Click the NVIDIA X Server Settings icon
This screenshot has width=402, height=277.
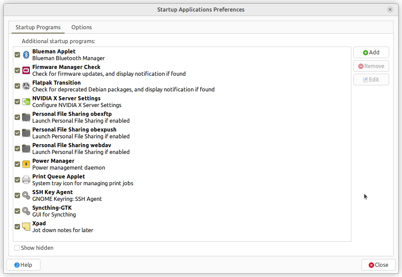pyautogui.click(x=26, y=102)
